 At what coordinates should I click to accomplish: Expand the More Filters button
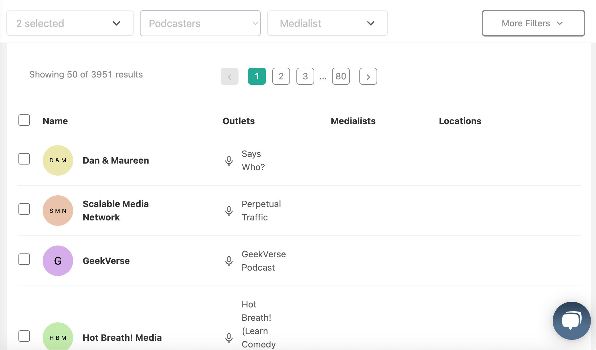(533, 23)
